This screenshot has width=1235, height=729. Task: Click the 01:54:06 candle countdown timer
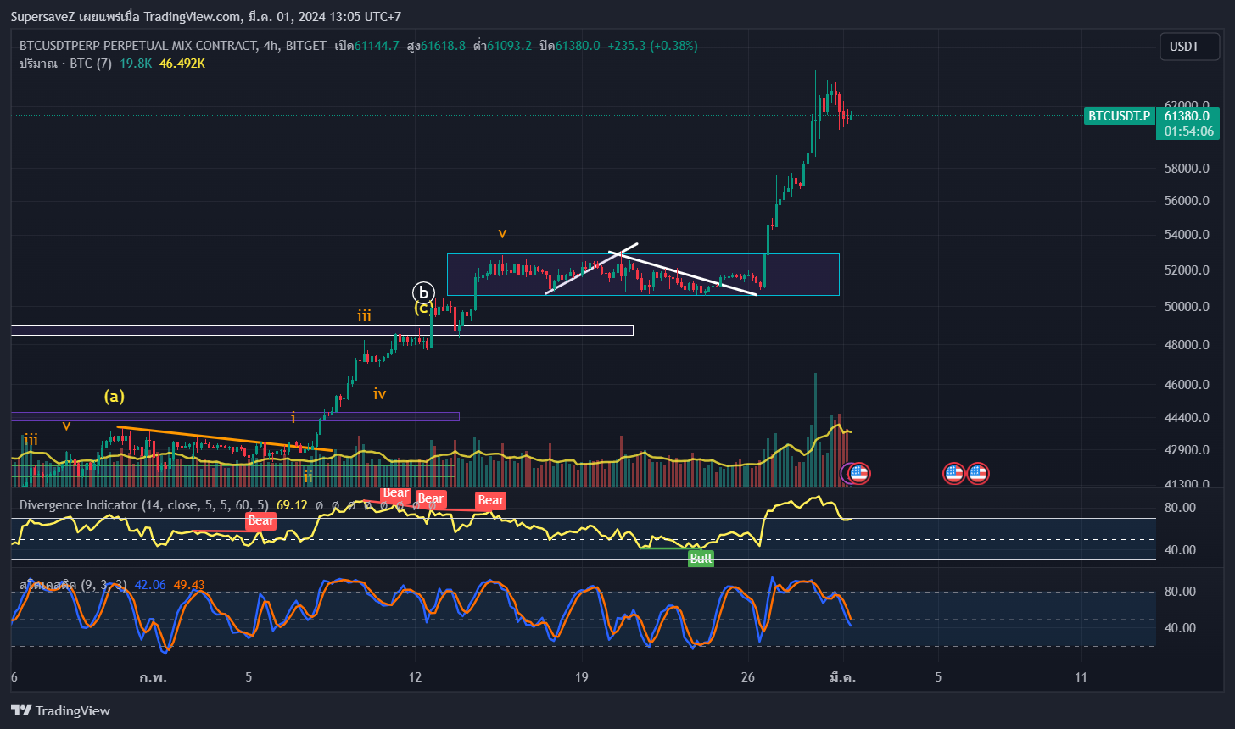[1187, 131]
